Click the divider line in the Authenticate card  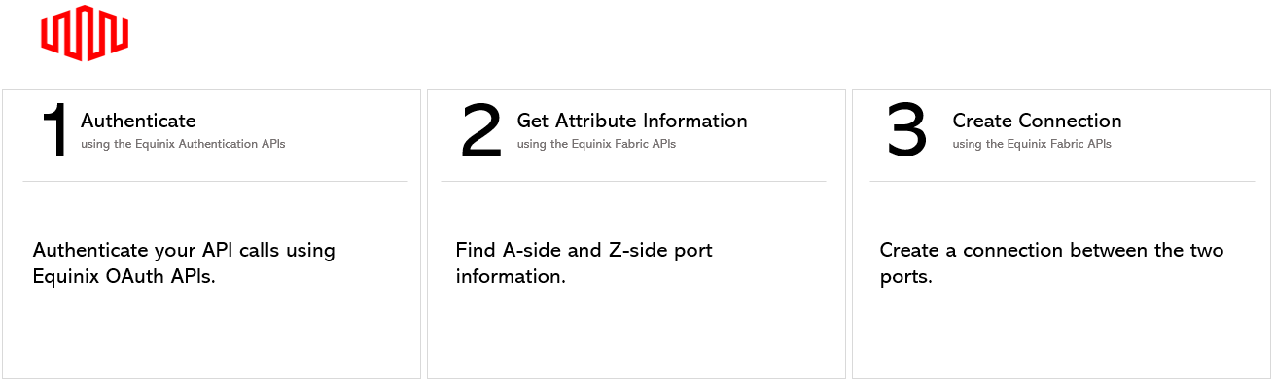[216, 181]
